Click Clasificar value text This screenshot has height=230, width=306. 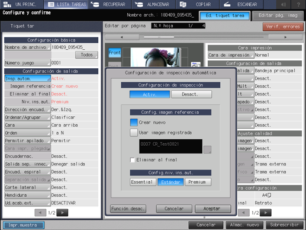[x=63, y=117]
